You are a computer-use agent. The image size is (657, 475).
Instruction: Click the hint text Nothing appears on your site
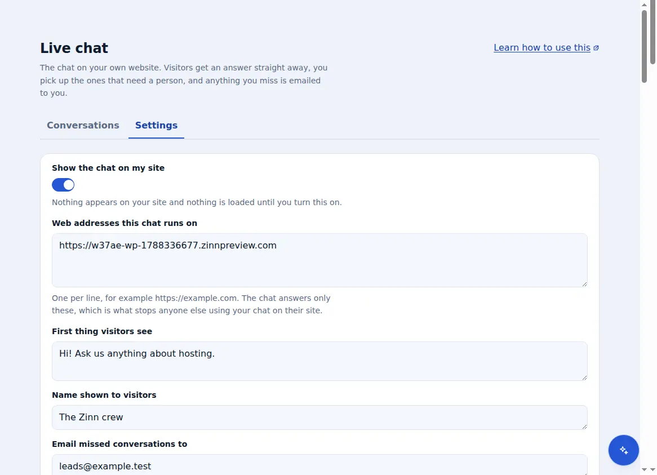click(197, 202)
